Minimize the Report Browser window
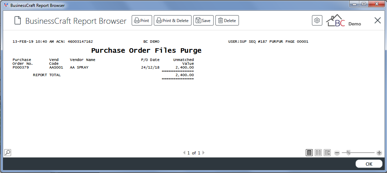The height and width of the screenshot is (173, 387). coord(355,4)
